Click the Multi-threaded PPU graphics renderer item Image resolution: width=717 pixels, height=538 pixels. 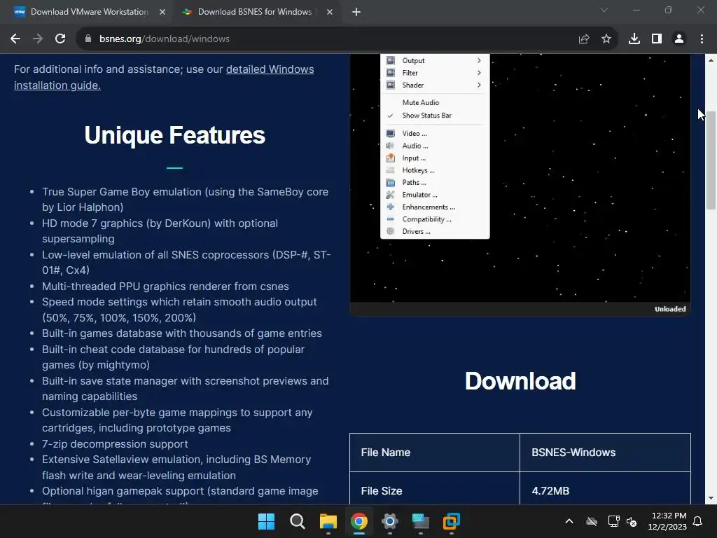pos(165,287)
